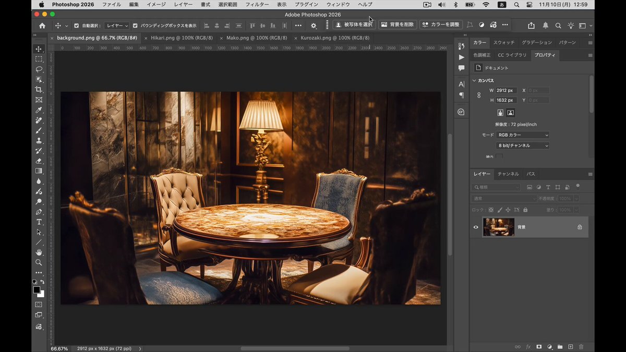
Task: Select the Horizontal Type tool
Action: (39, 222)
